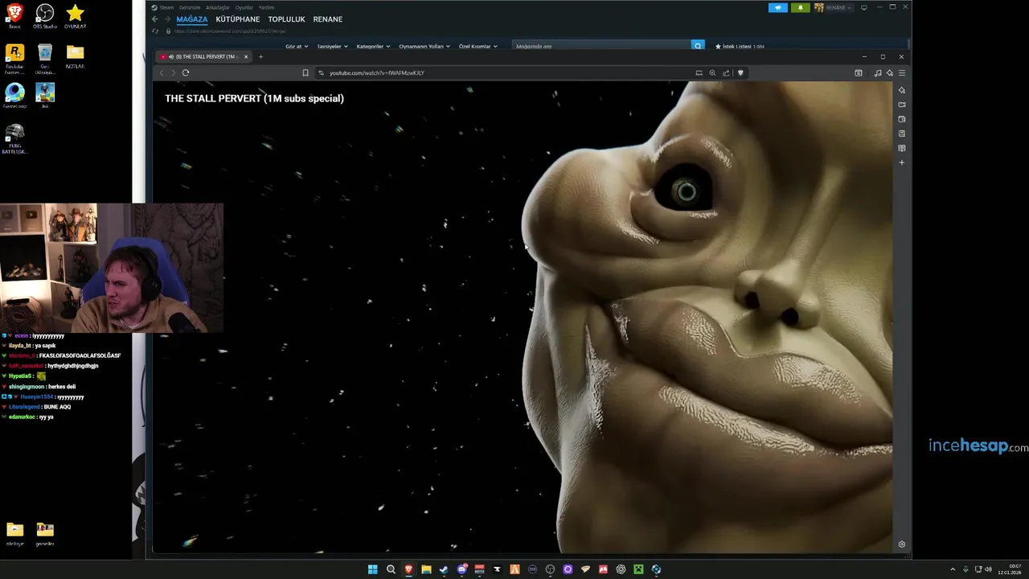Focus the Steam store search field
The image size is (1029, 579).
pyautogui.click(x=601, y=47)
